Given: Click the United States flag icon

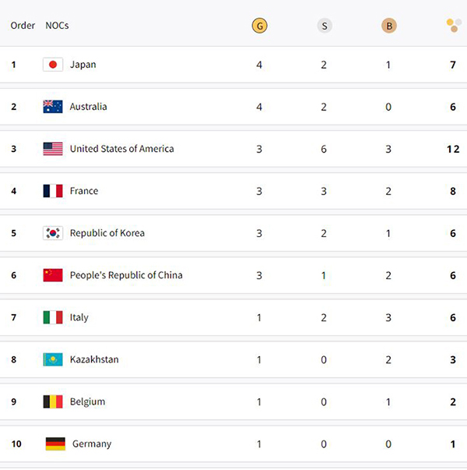Looking at the screenshot, I should (53, 149).
